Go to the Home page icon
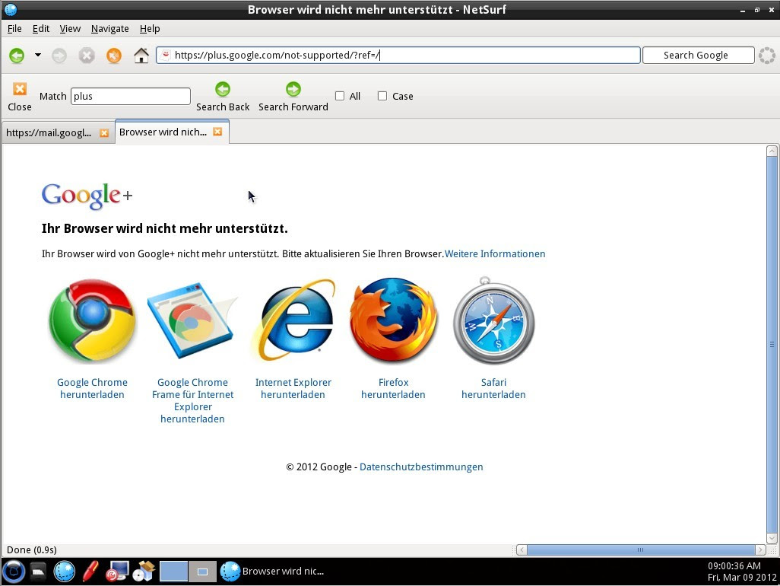 pos(141,56)
